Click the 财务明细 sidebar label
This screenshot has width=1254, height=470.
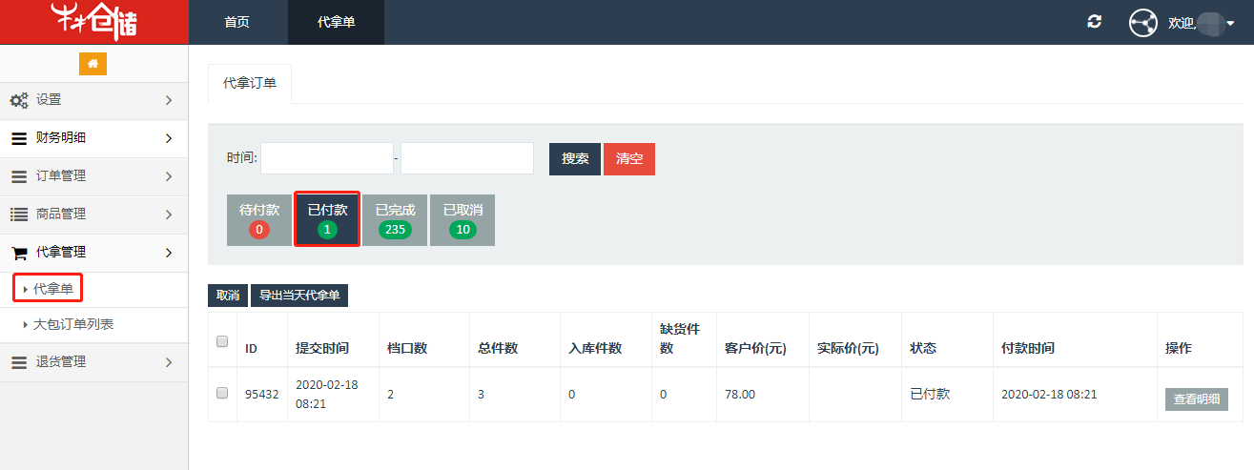tap(61, 137)
